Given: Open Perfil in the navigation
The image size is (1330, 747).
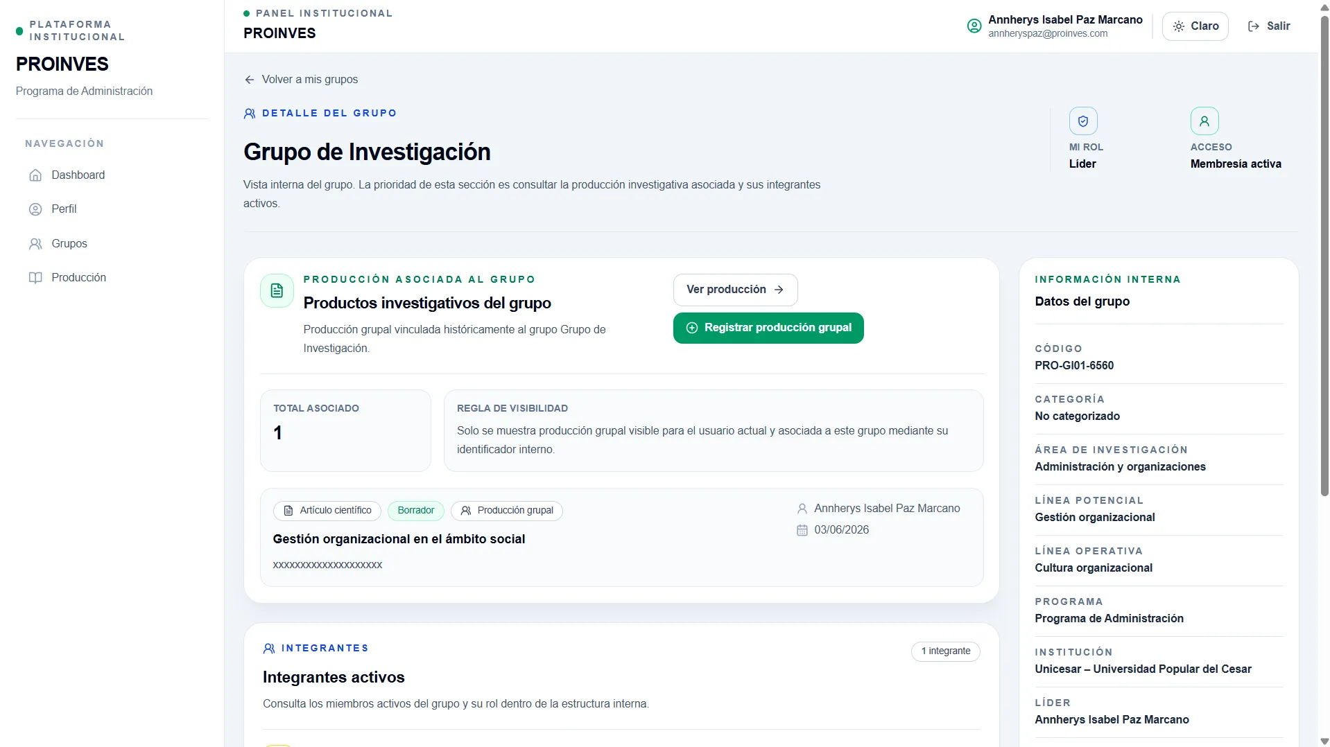Looking at the screenshot, I should click(x=111, y=209).
